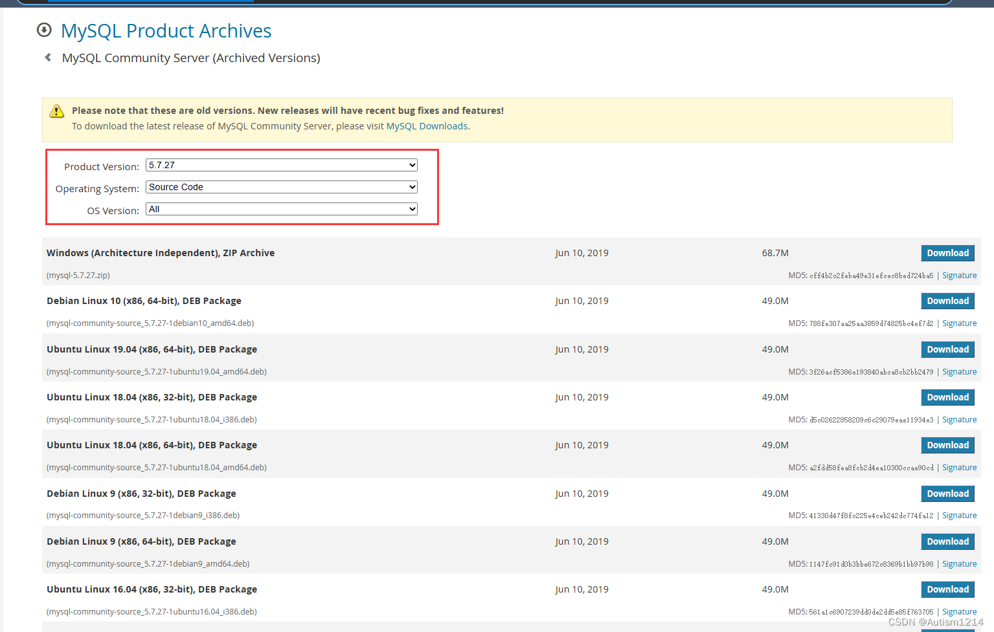Image resolution: width=994 pixels, height=632 pixels.
Task: Click the Ubuntu Linux 18.04 (x86, 64-bit) title
Action: (x=152, y=445)
